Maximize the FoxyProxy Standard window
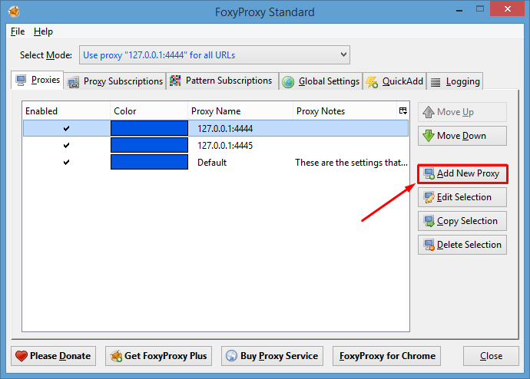Image resolution: width=530 pixels, height=379 pixels. pos(480,9)
